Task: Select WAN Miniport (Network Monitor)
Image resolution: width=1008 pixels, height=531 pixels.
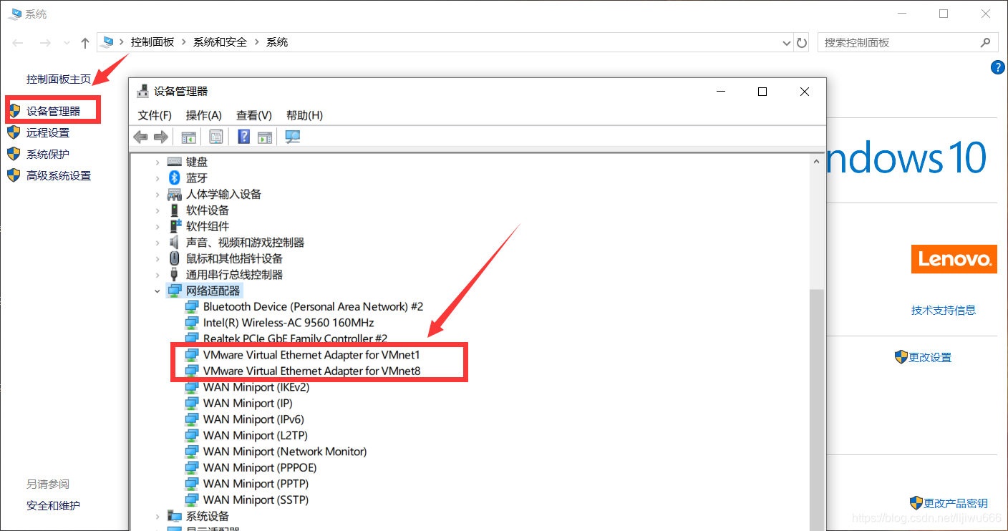Action: click(x=285, y=452)
